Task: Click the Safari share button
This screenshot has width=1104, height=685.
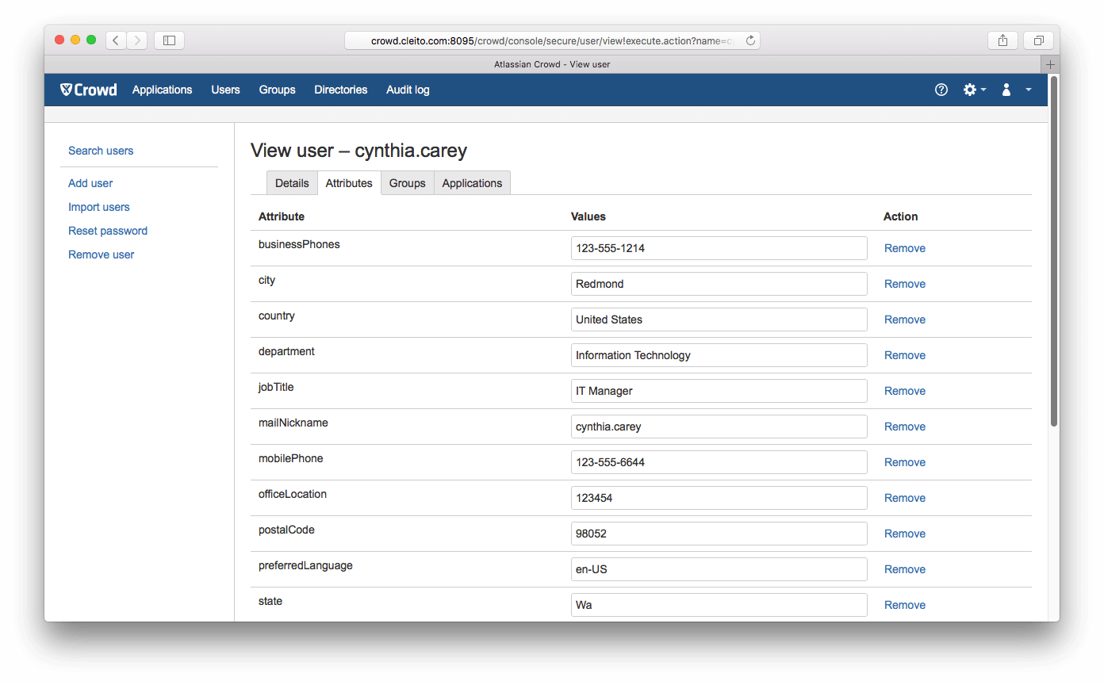Action: (1003, 40)
